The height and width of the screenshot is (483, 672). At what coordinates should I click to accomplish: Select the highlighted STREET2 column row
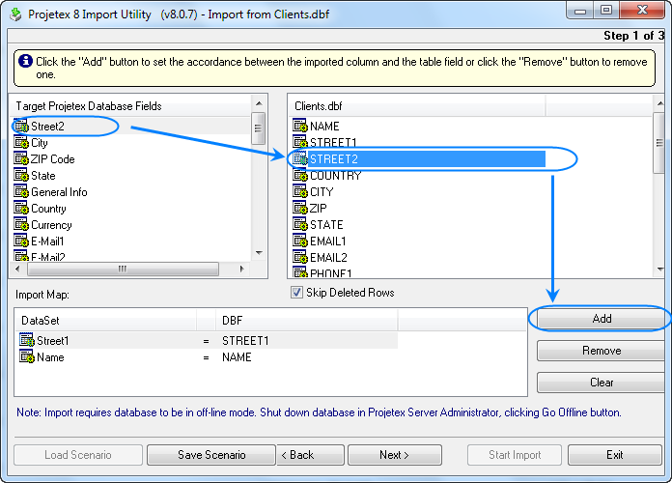[x=419, y=158]
